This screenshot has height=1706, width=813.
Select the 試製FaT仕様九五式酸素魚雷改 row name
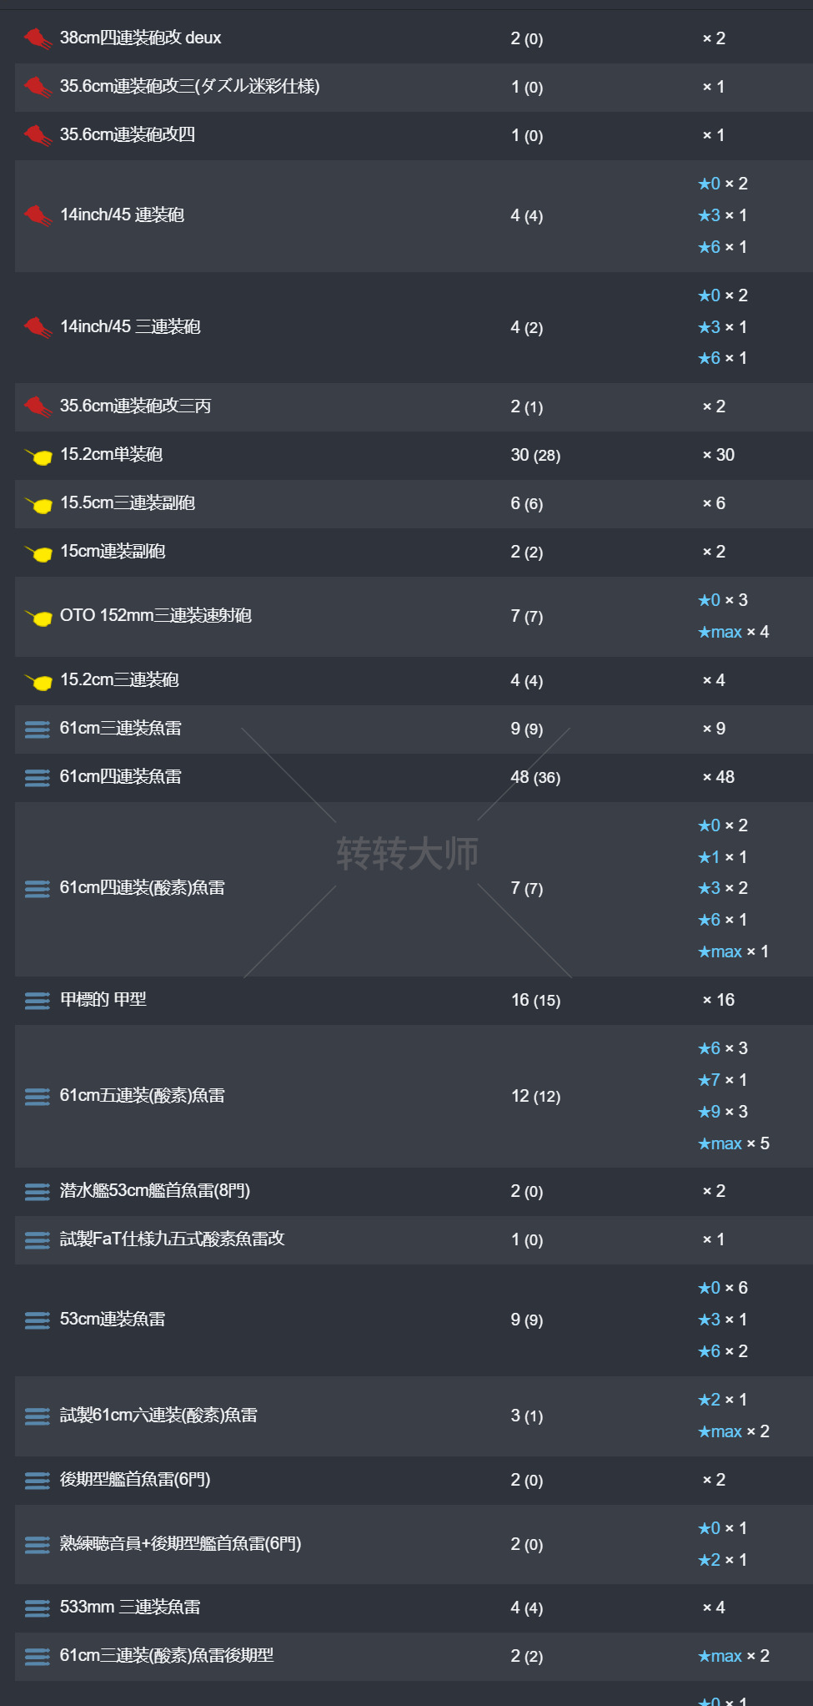[x=172, y=1239]
